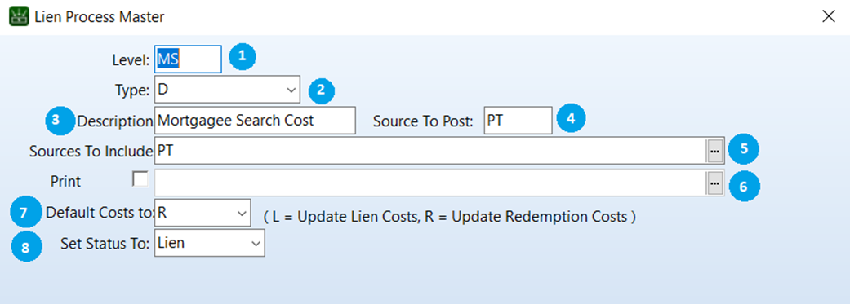Open the Type dropdown showing D
Viewport: 850px width, 304px height.
227,90
